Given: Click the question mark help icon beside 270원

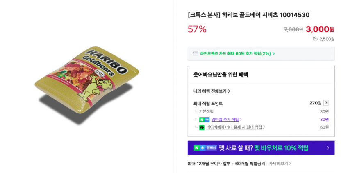Looking at the screenshot, I should (326, 103).
